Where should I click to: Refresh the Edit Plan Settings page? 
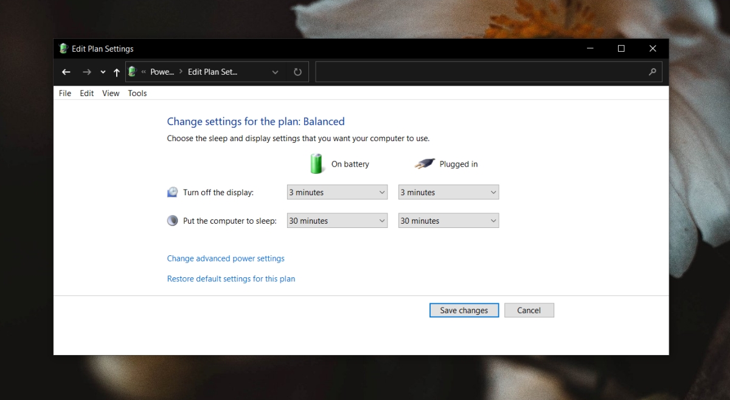click(297, 72)
